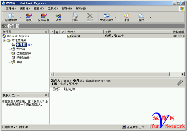Click the Send/Receive (发送/接收) icon
The width and height of the screenshot is (187, 131).
coord(106,17)
